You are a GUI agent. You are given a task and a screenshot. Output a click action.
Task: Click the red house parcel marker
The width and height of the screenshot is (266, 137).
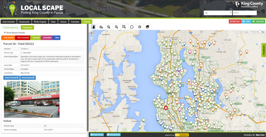coord(166,108)
